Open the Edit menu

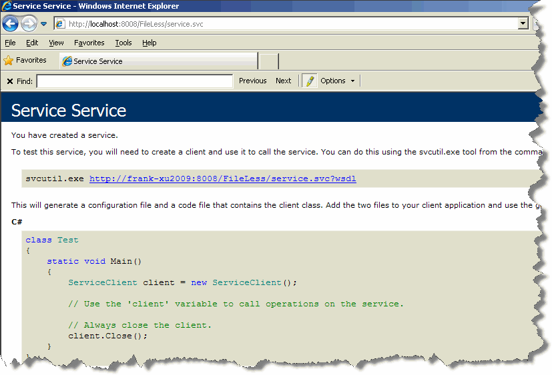32,43
